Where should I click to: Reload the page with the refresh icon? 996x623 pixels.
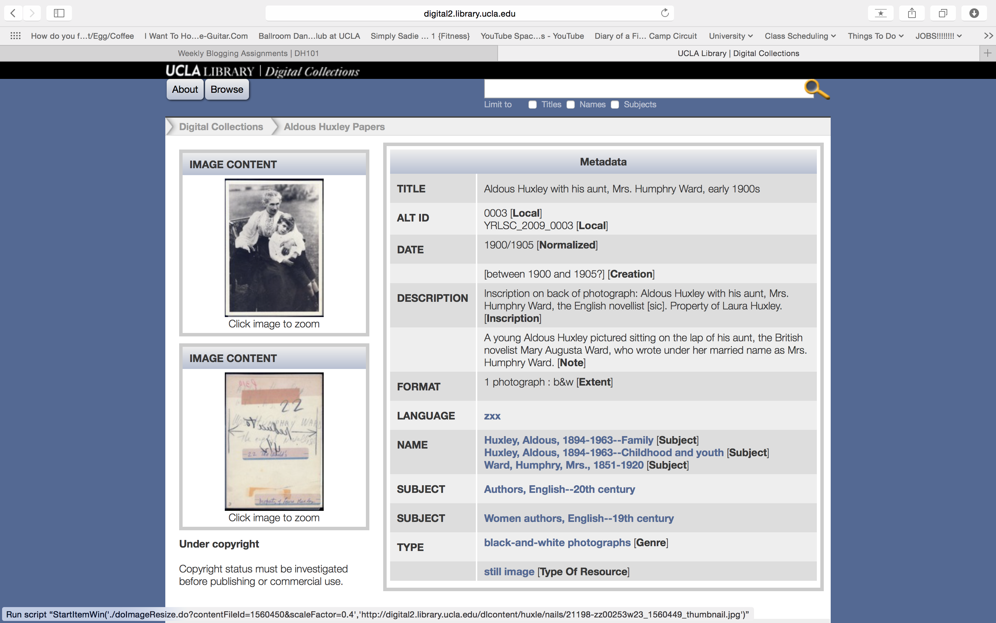tap(664, 13)
